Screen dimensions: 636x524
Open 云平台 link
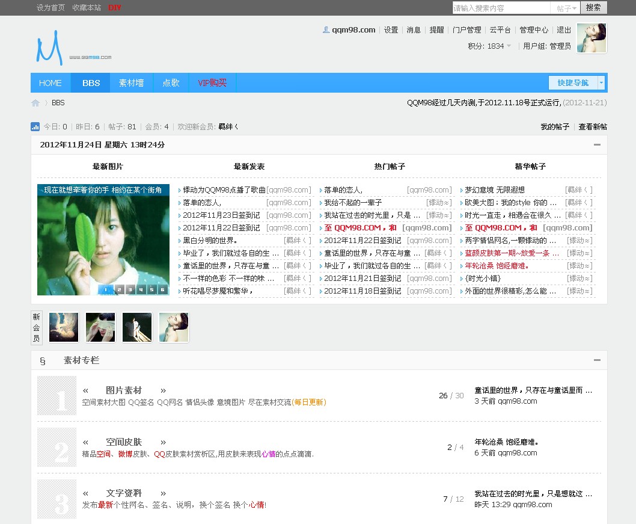[x=500, y=29]
